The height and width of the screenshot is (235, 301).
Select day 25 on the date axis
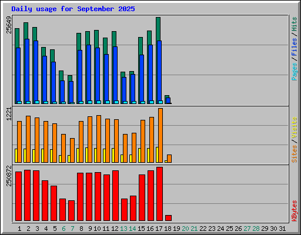(x=229, y=229)
